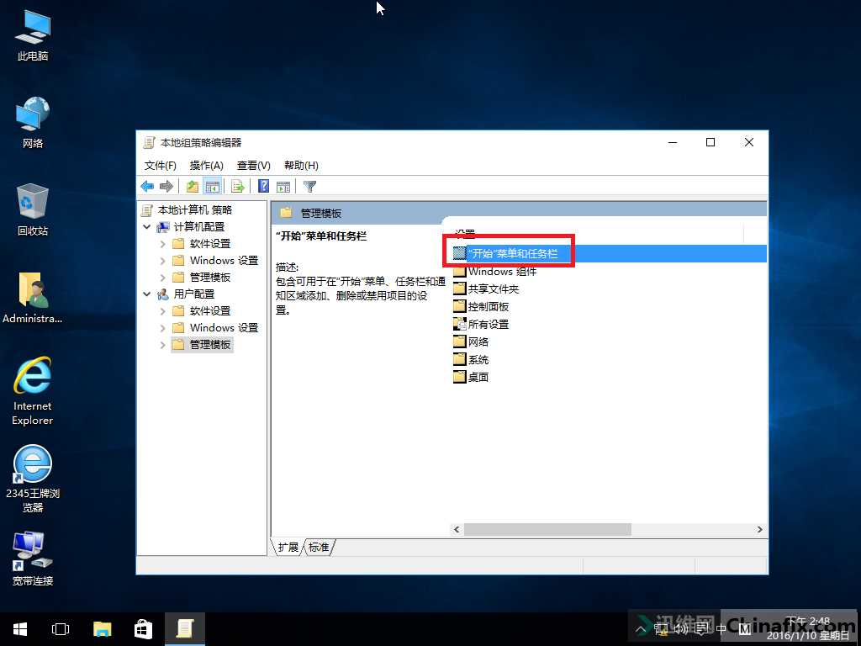Click the Task View taskbar icon
The image size is (861, 646).
click(x=61, y=629)
